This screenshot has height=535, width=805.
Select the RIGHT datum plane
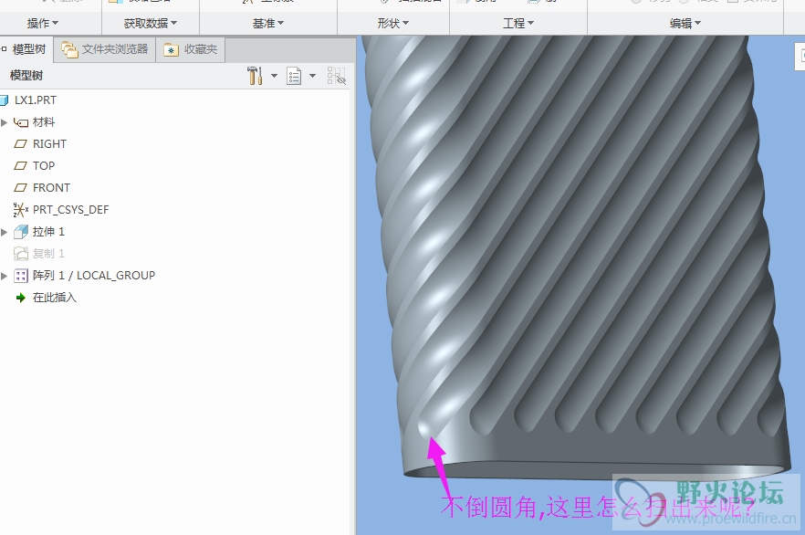(50, 143)
